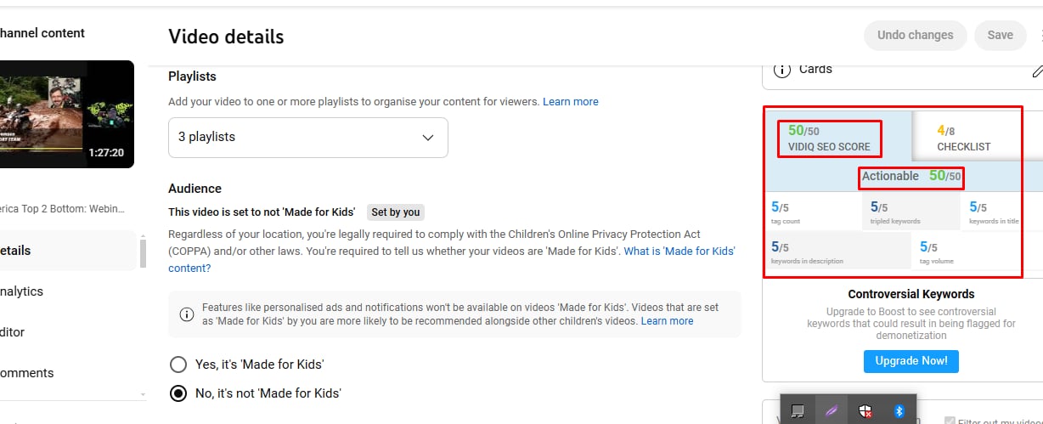Screen dimensions: 1043x424
Task: Switch to the Checklist tab
Action: pyautogui.click(x=963, y=139)
